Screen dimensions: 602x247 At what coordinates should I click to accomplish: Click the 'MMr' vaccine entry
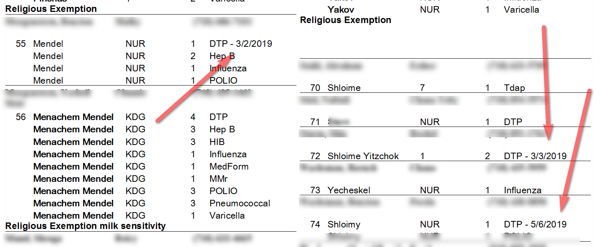(x=218, y=179)
